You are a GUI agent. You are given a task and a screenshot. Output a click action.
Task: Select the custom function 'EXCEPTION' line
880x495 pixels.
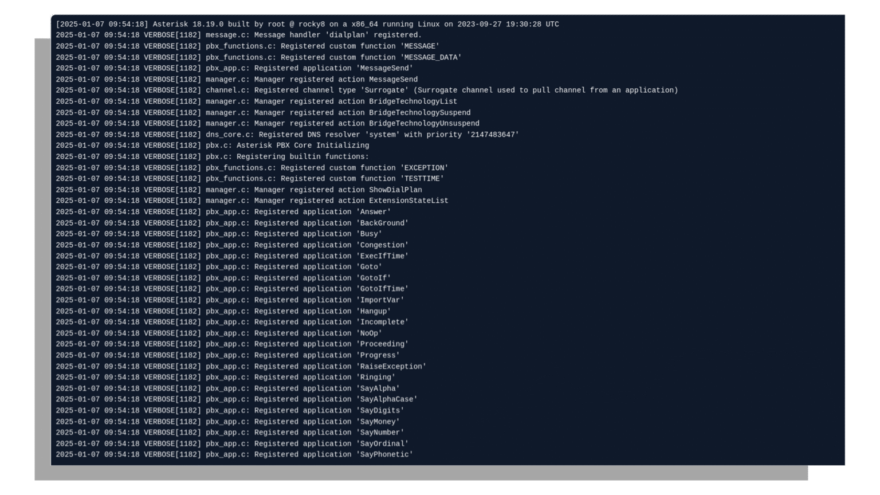pyautogui.click(x=252, y=168)
